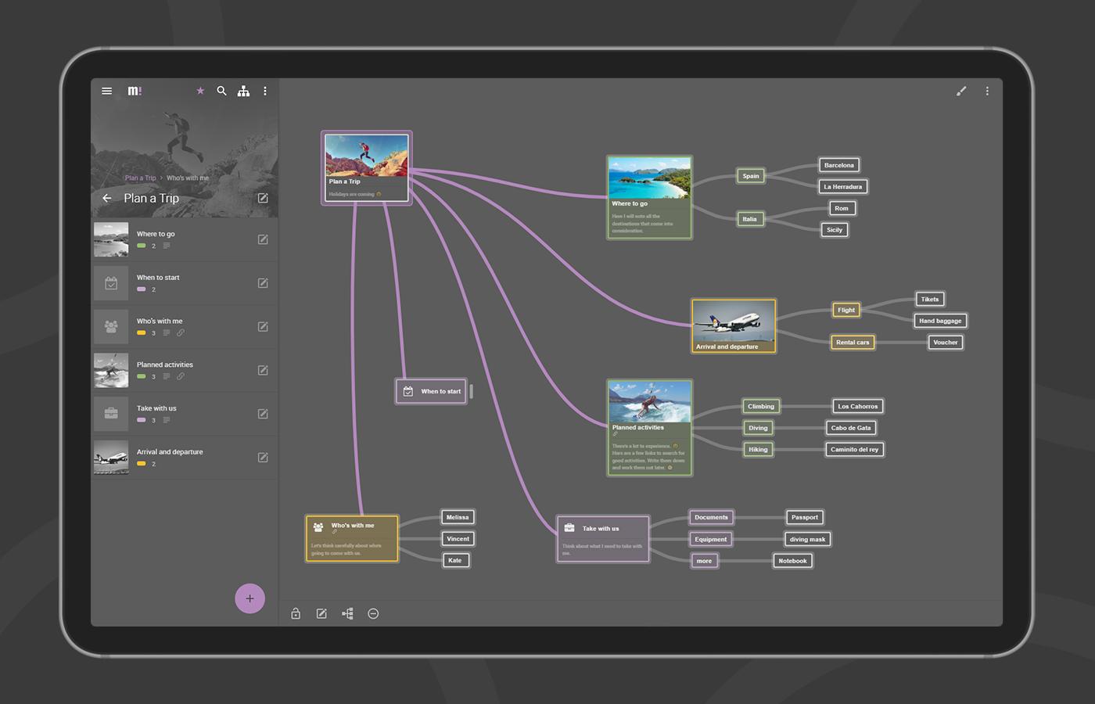Edit the Arrival and departure list item
The image size is (1095, 704).
[263, 458]
